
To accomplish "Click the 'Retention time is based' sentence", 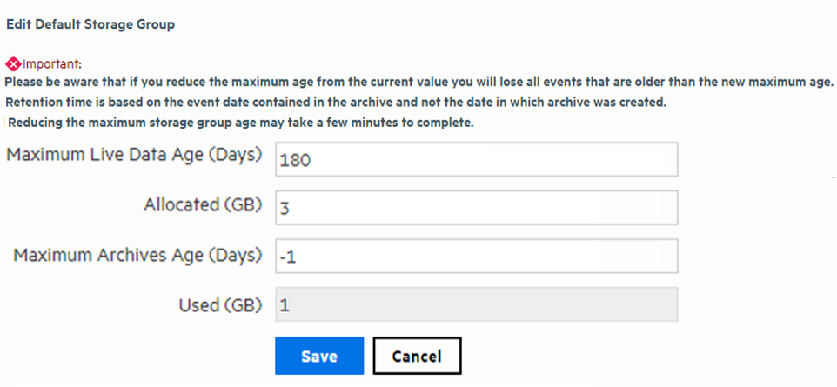I will pyautogui.click(x=335, y=102).
